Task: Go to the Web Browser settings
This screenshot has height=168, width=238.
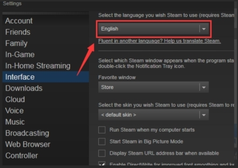Action: (x=46, y=144)
